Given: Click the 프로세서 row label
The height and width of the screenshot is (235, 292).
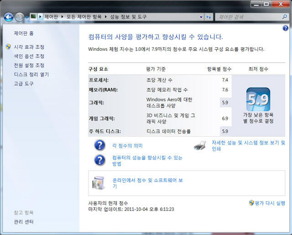Looking at the screenshot, I should tap(99, 80).
